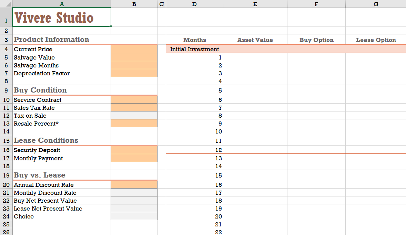Select the month 22 cell
Screen dimensions: 406x235
[194, 232]
